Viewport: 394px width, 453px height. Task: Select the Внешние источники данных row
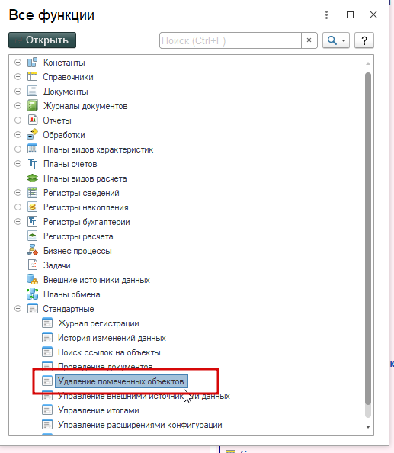point(97,280)
